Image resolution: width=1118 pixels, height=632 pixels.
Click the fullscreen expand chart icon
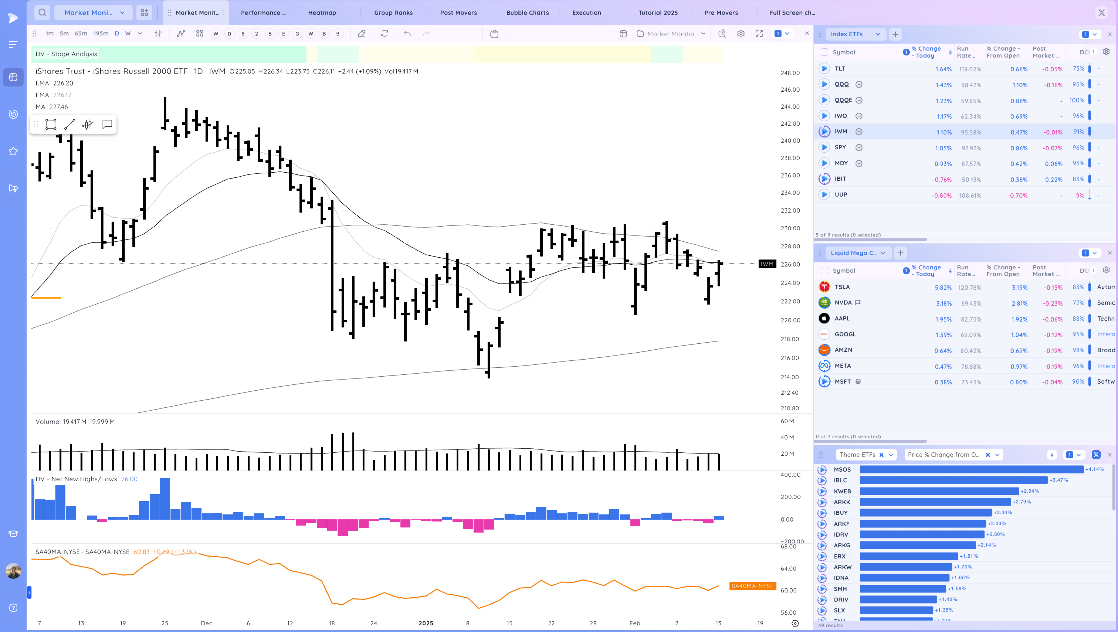pos(759,34)
